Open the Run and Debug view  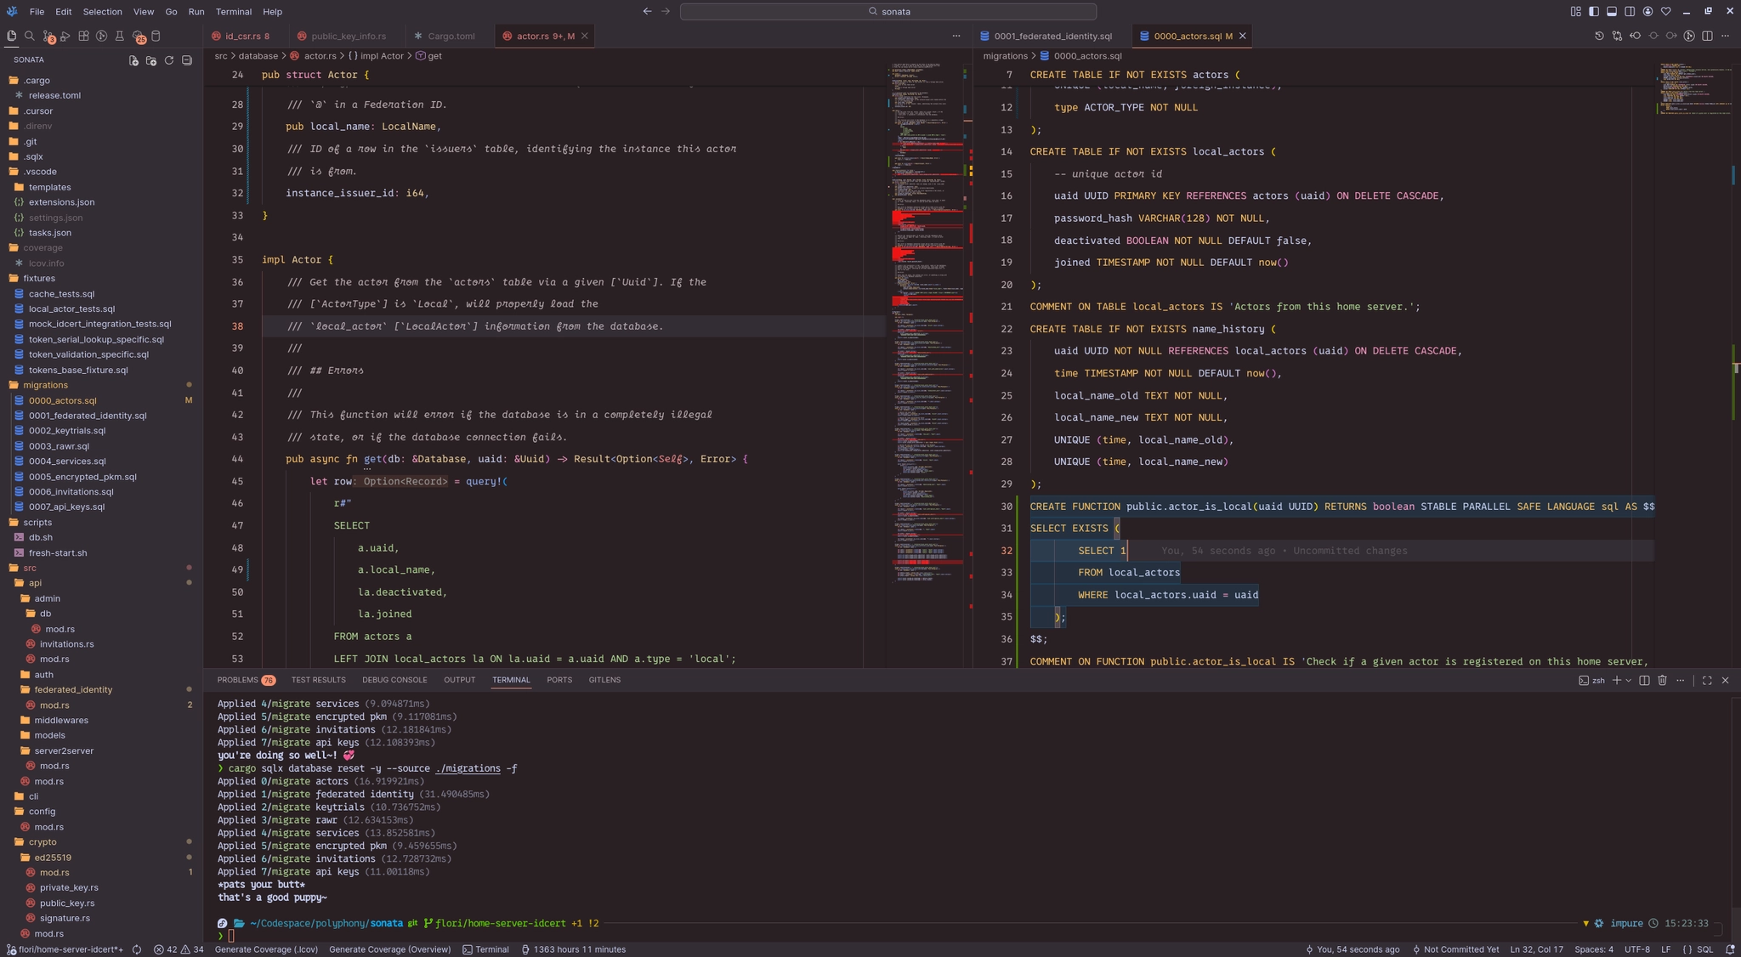click(66, 36)
